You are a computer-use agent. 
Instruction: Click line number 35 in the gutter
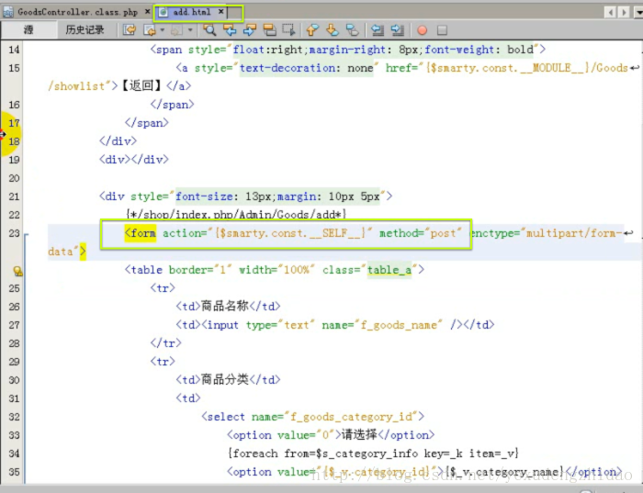click(x=14, y=472)
